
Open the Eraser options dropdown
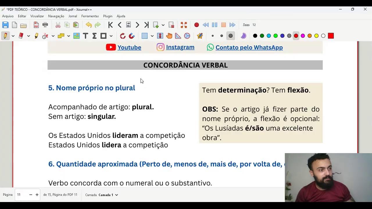point(28,36)
